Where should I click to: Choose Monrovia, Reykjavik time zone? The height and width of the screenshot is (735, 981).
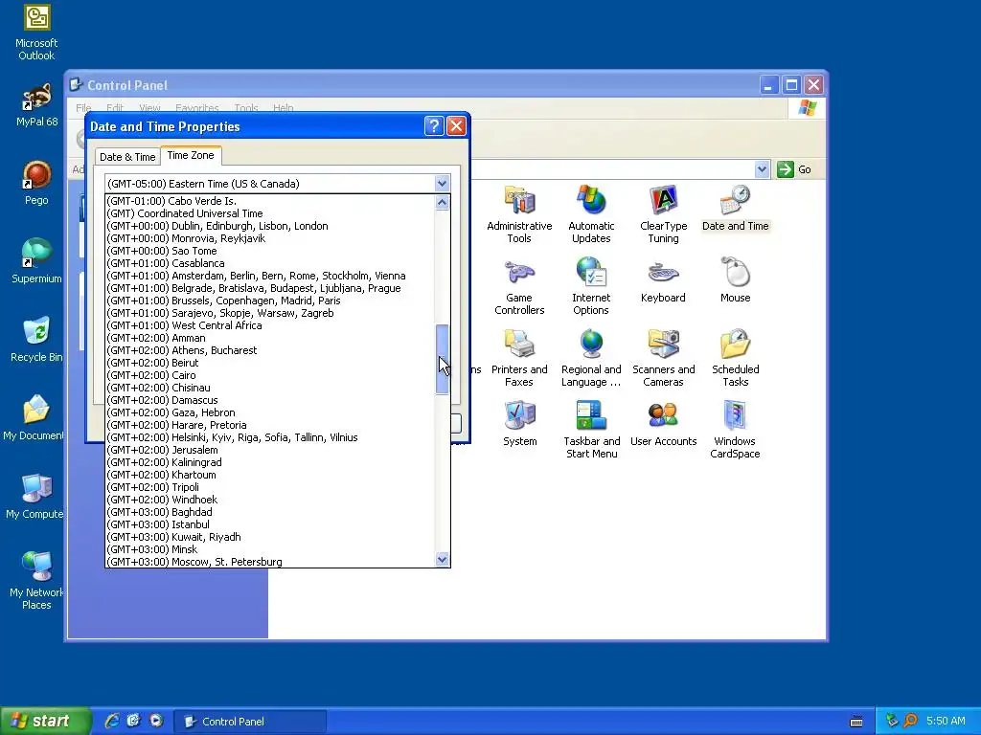click(x=269, y=238)
